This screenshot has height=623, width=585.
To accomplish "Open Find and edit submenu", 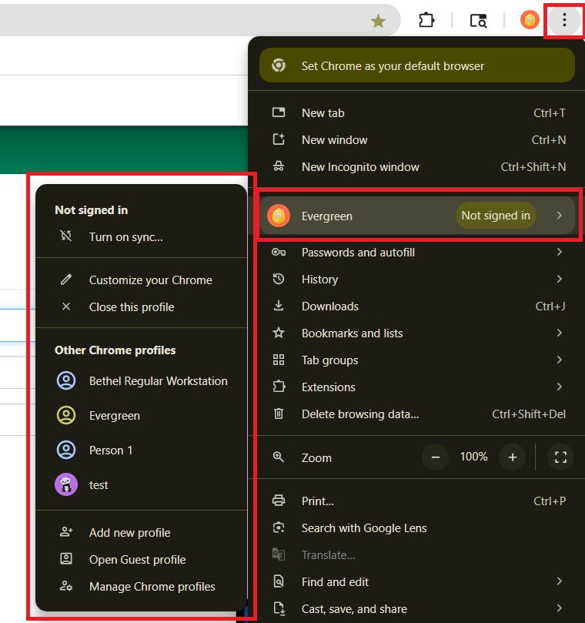I will click(x=417, y=582).
